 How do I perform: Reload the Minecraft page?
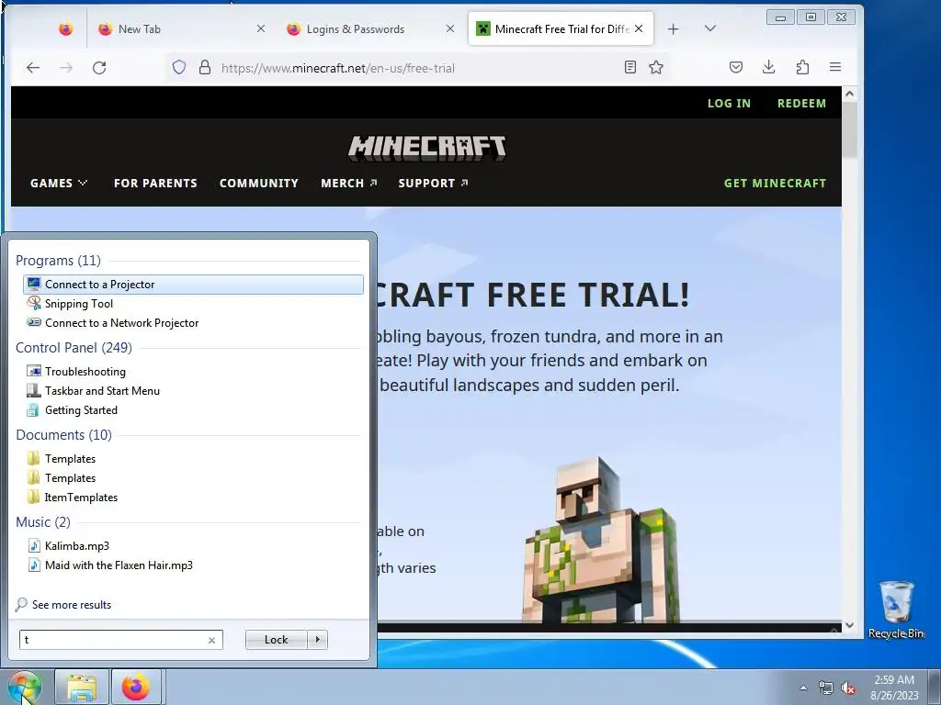click(x=99, y=68)
